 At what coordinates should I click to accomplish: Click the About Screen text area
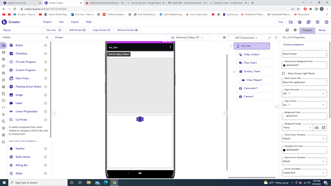(x=304, y=54)
